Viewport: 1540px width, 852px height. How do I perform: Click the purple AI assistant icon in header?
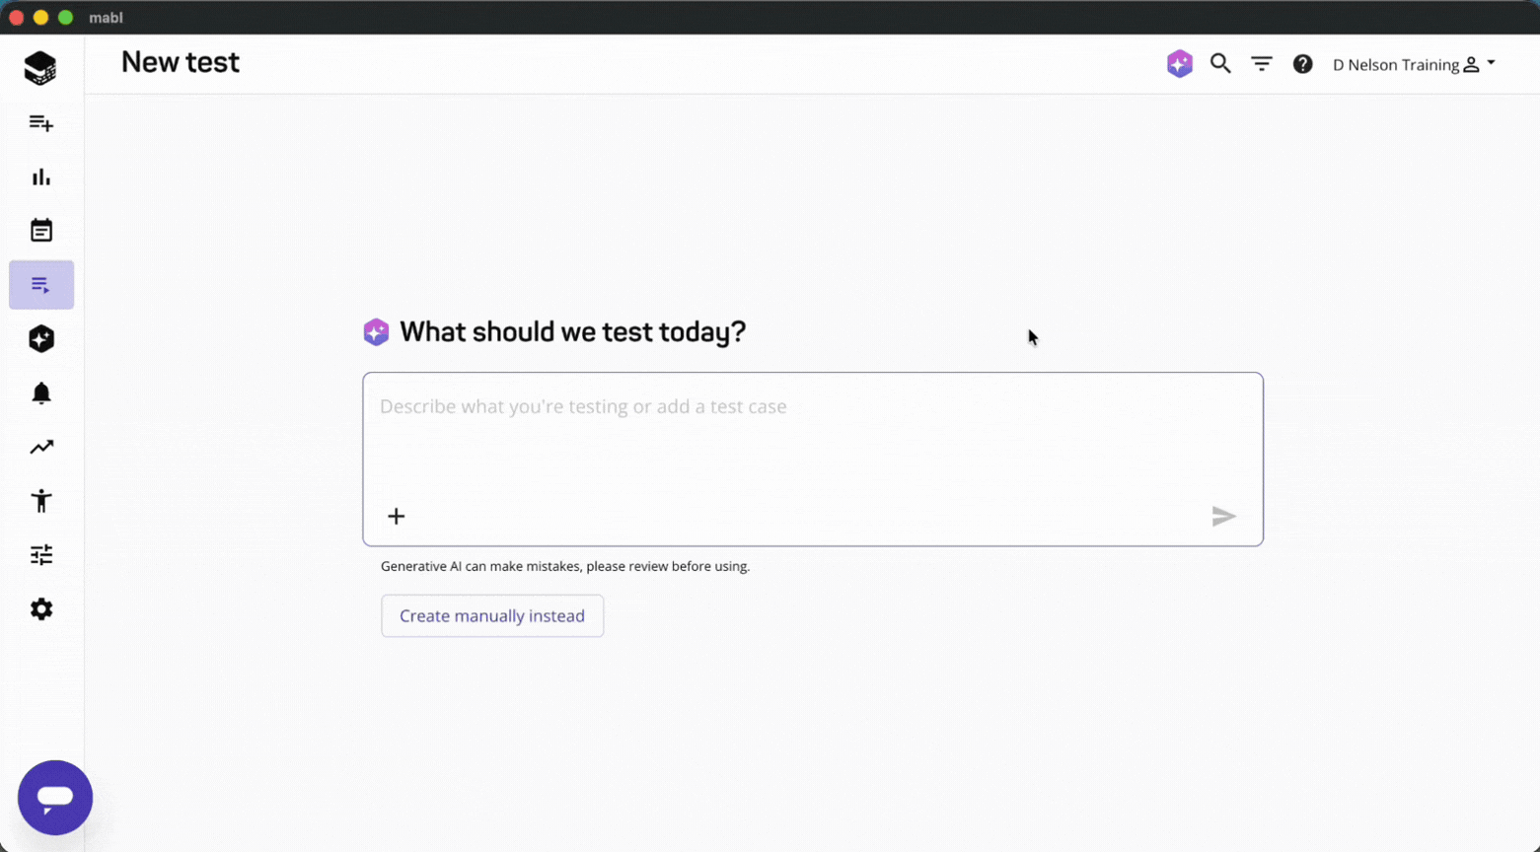click(x=1179, y=64)
